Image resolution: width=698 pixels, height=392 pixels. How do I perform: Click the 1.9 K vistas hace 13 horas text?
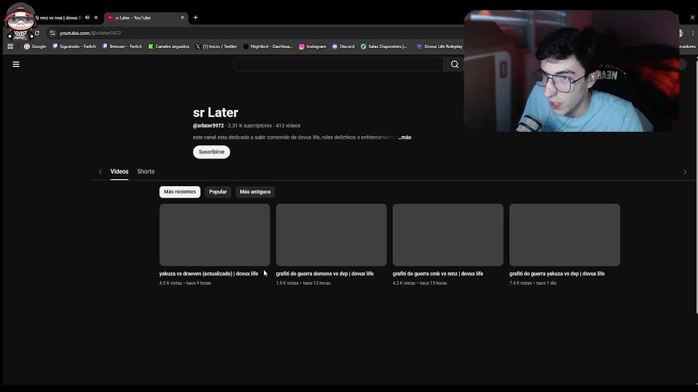pyautogui.click(x=303, y=283)
